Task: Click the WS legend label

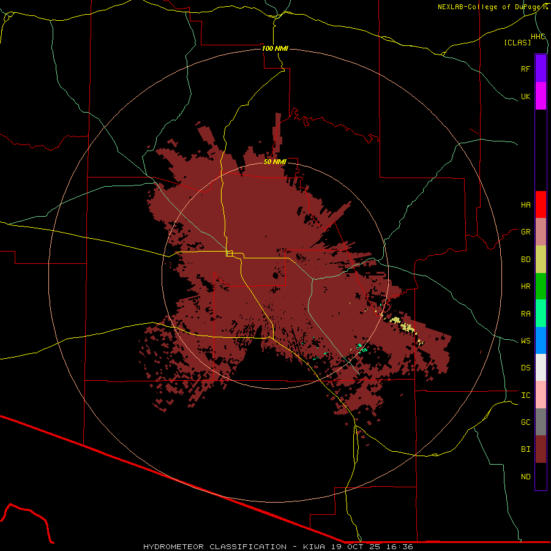Action: [525, 341]
